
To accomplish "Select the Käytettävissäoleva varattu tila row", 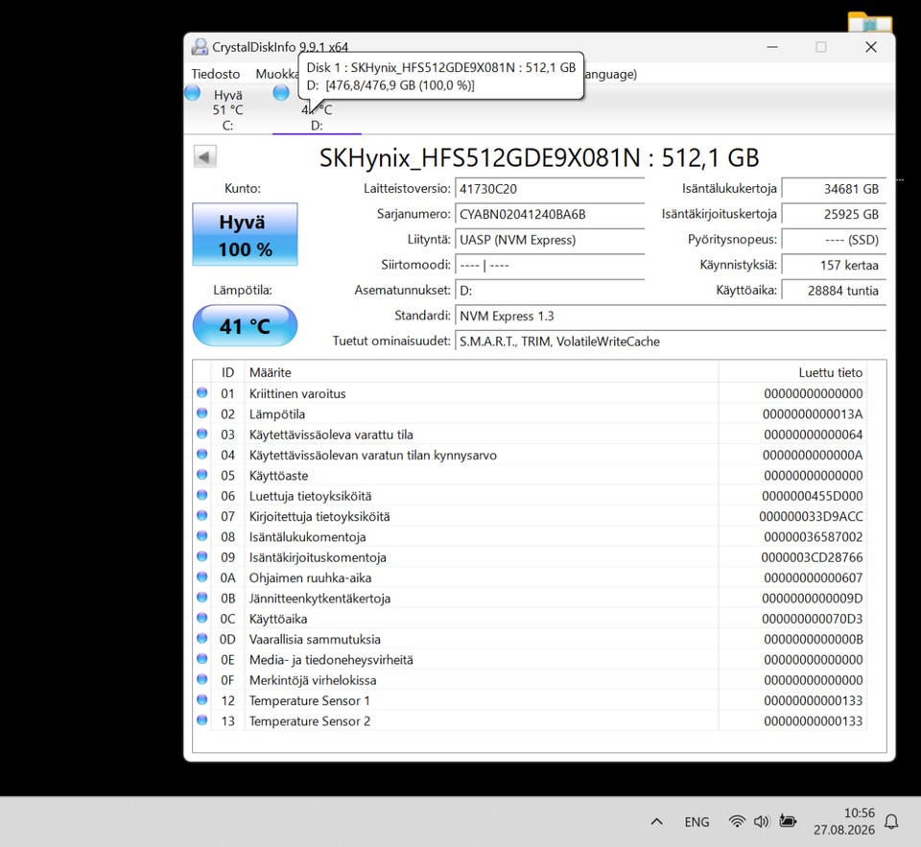I will 530,435.
